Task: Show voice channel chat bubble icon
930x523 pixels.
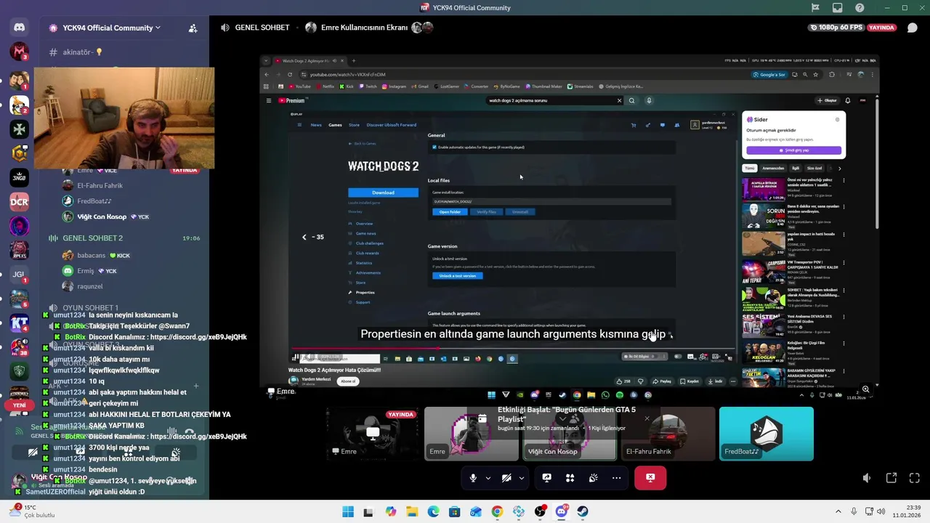Action: click(913, 28)
